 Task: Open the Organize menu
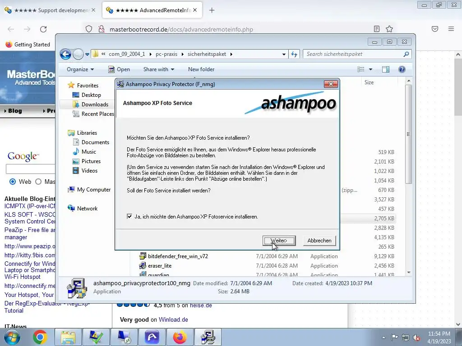pos(80,69)
